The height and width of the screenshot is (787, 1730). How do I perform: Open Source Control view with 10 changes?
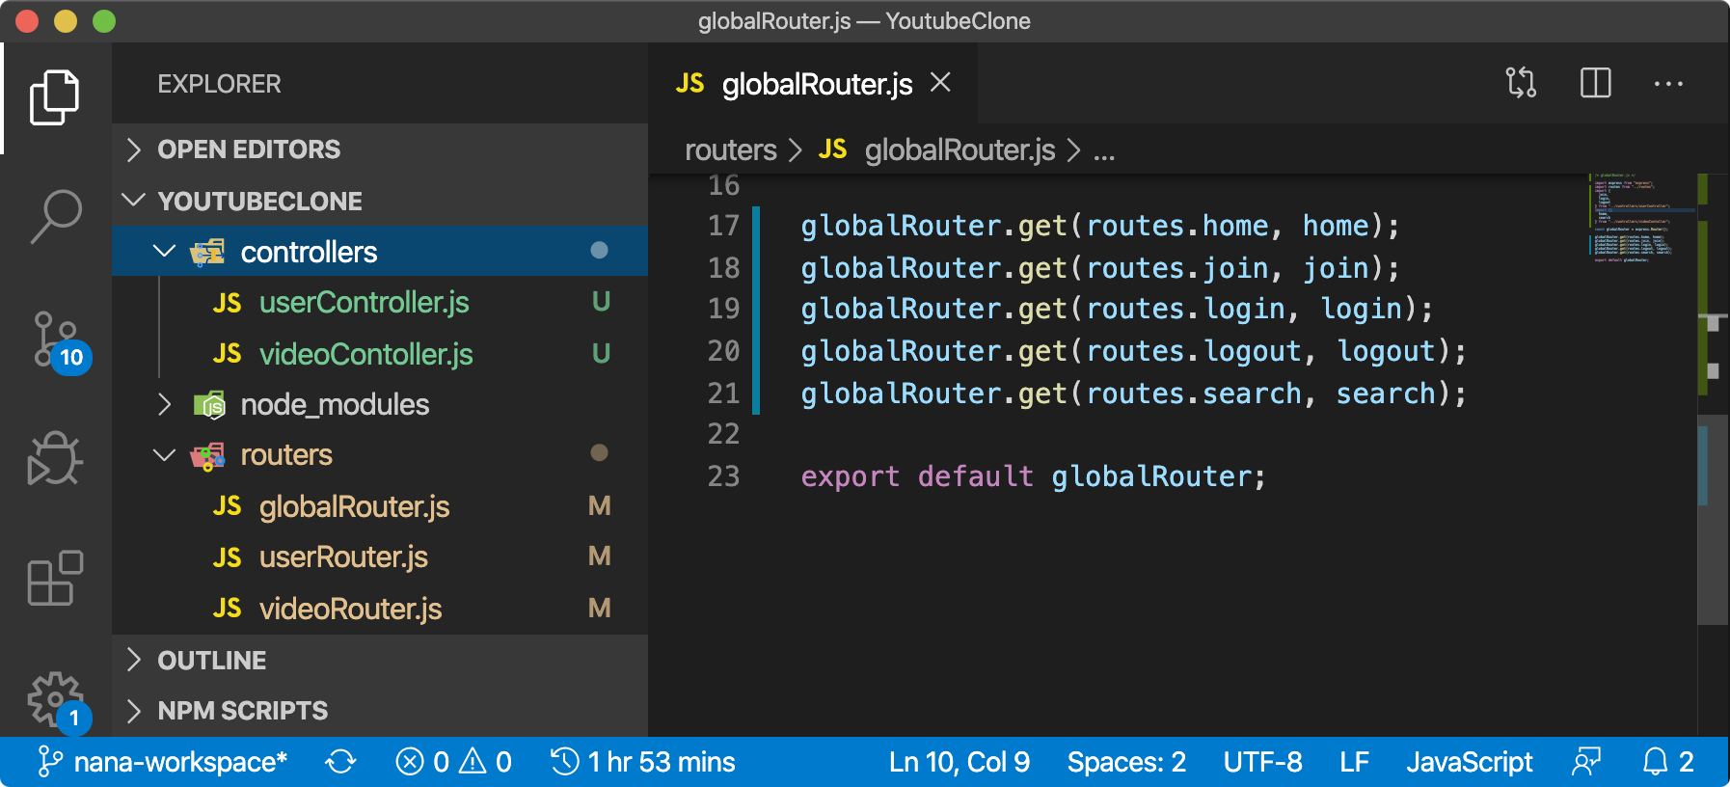[58, 341]
